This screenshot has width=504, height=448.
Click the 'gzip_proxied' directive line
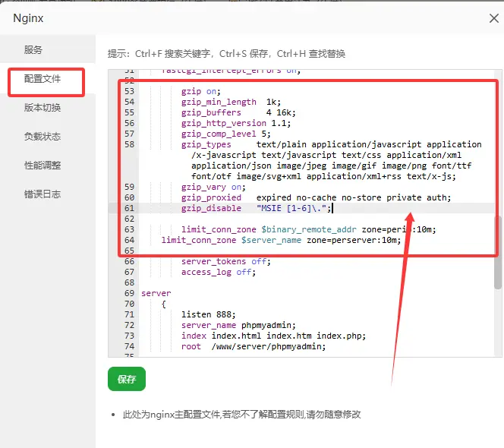(316, 197)
